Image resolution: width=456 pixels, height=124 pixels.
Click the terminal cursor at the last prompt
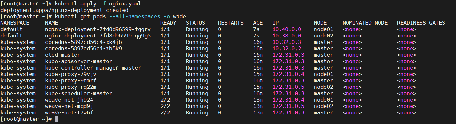point(56,119)
